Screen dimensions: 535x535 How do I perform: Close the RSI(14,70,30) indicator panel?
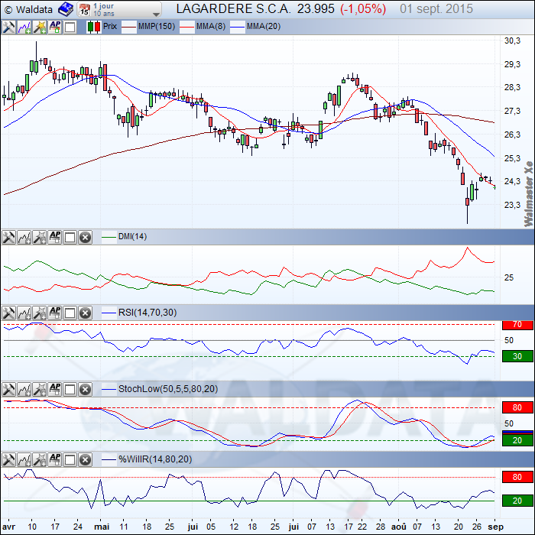(86, 313)
